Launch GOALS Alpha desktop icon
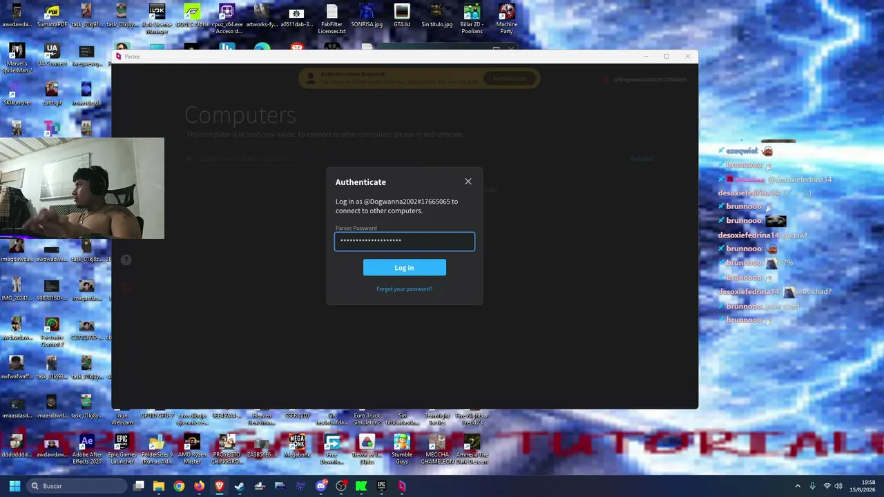The width and height of the screenshot is (884, 497). (x=192, y=17)
